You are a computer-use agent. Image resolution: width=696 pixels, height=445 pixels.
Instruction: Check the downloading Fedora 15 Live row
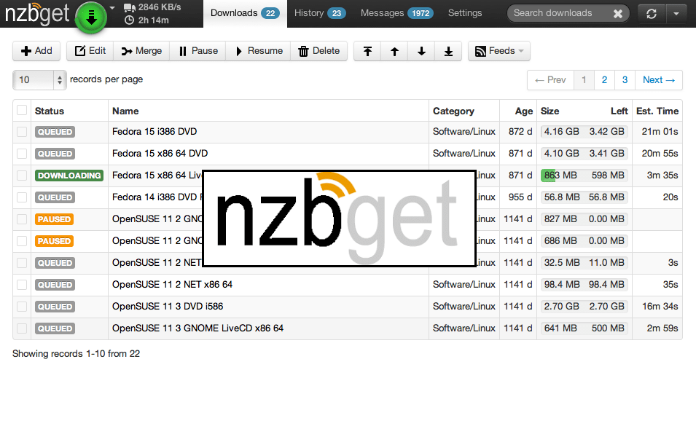pyautogui.click(x=22, y=176)
